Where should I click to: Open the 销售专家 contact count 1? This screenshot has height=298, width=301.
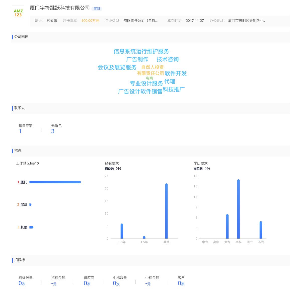click(20, 131)
